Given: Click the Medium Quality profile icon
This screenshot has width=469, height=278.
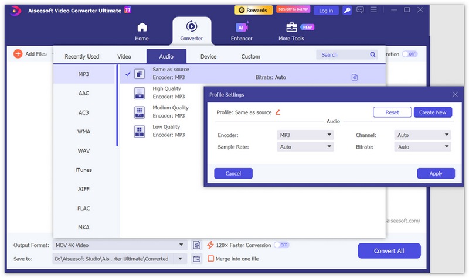Looking at the screenshot, I should pyautogui.click(x=140, y=112).
